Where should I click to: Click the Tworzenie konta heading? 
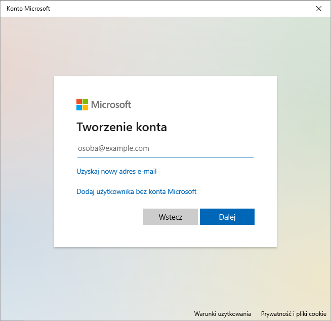pyautogui.click(x=121, y=127)
